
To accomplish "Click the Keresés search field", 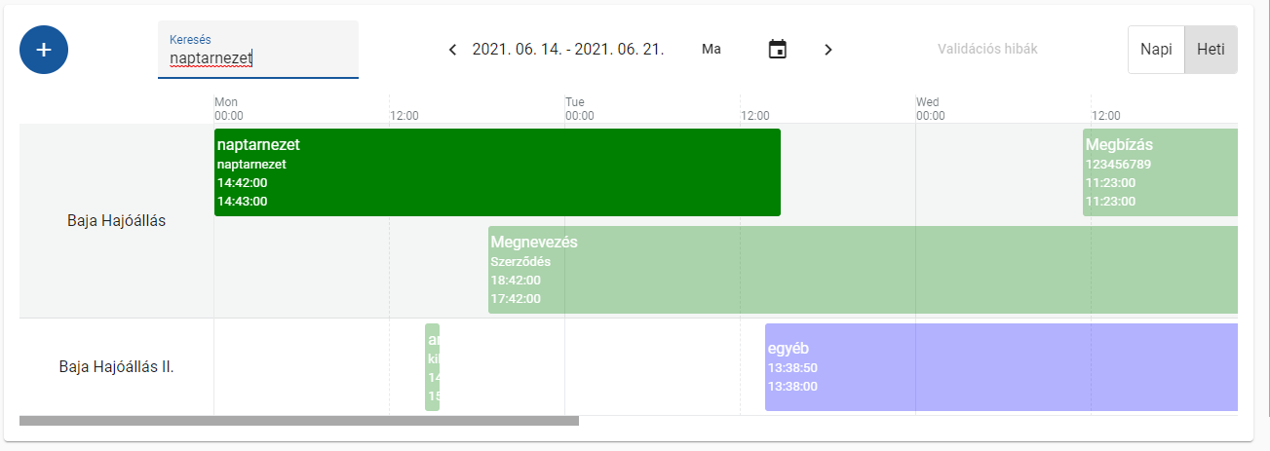I will (257, 59).
